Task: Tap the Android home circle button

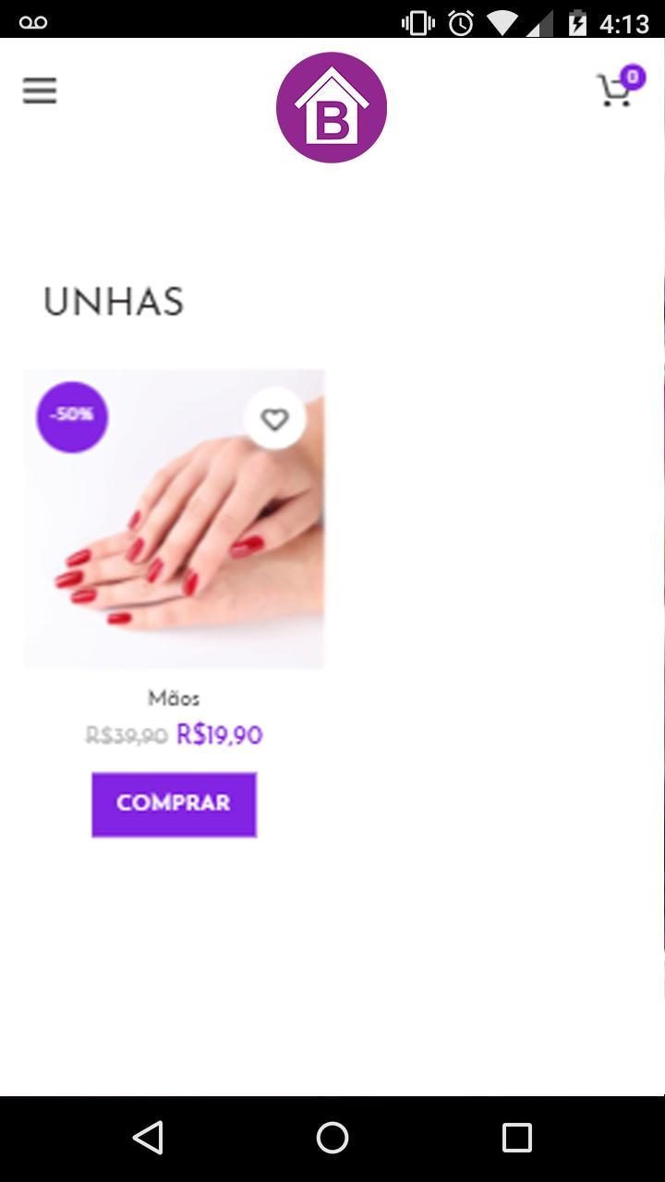Action: point(332,1138)
